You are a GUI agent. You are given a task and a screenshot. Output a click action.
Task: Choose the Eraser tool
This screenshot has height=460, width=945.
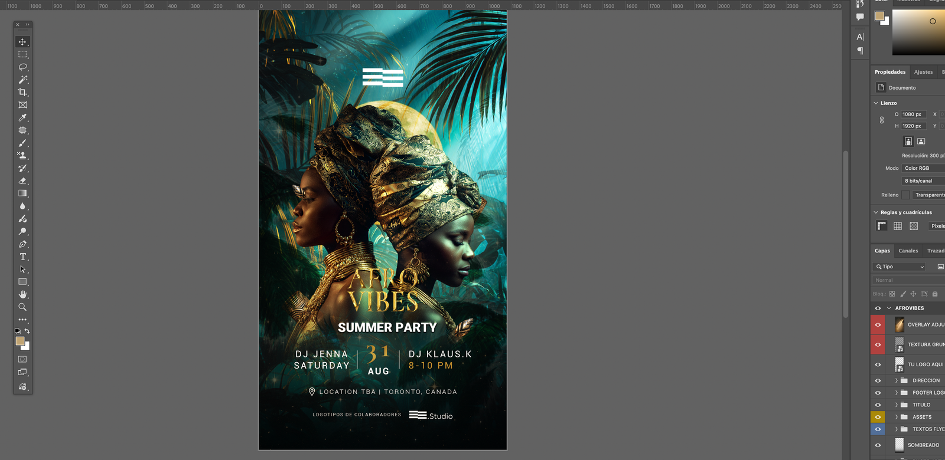[22, 181]
